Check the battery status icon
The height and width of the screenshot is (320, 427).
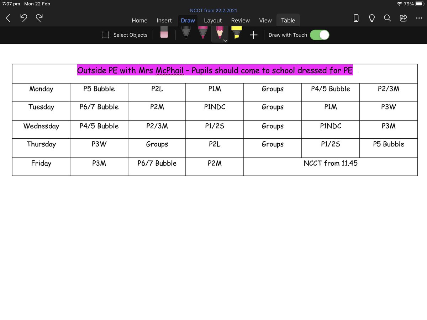click(420, 4)
